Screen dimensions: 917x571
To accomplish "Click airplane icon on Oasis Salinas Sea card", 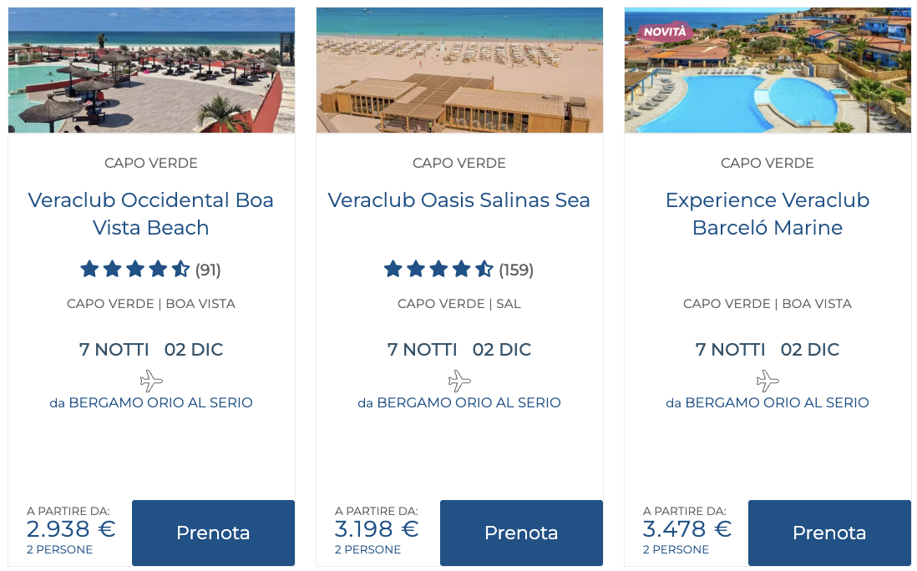I will (x=459, y=381).
